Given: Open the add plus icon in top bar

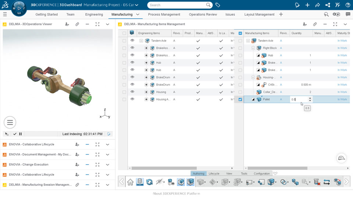Looking at the screenshot, I should 307,5.
